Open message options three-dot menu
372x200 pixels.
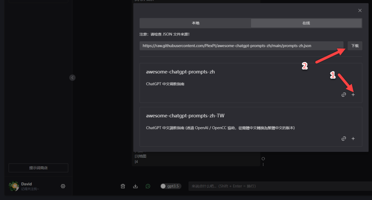click(x=263, y=164)
